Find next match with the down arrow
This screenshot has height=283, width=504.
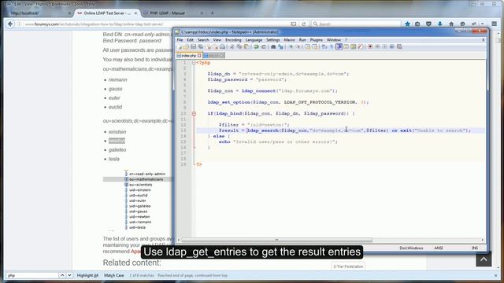tap(69, 275)
